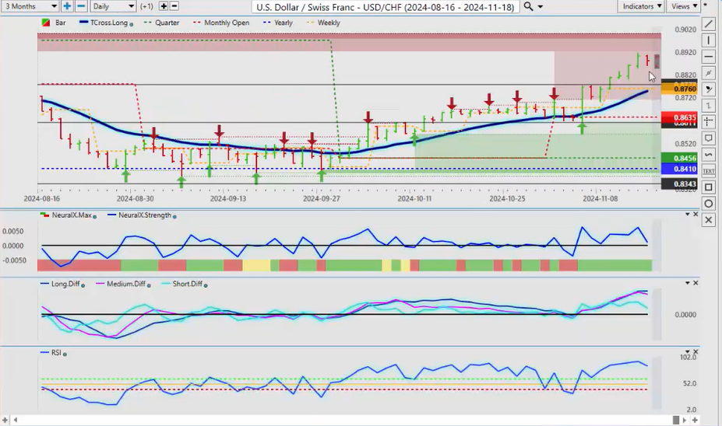Select the circle drawing tool
This screenshot has height=426, width=722.
pos(708,204)
